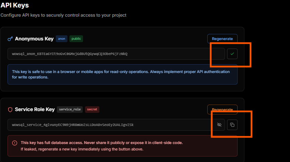The height and width of the screenshot is (162, 290).
Task: Click the 'full database access' warning text
Action: pos(102,143)
